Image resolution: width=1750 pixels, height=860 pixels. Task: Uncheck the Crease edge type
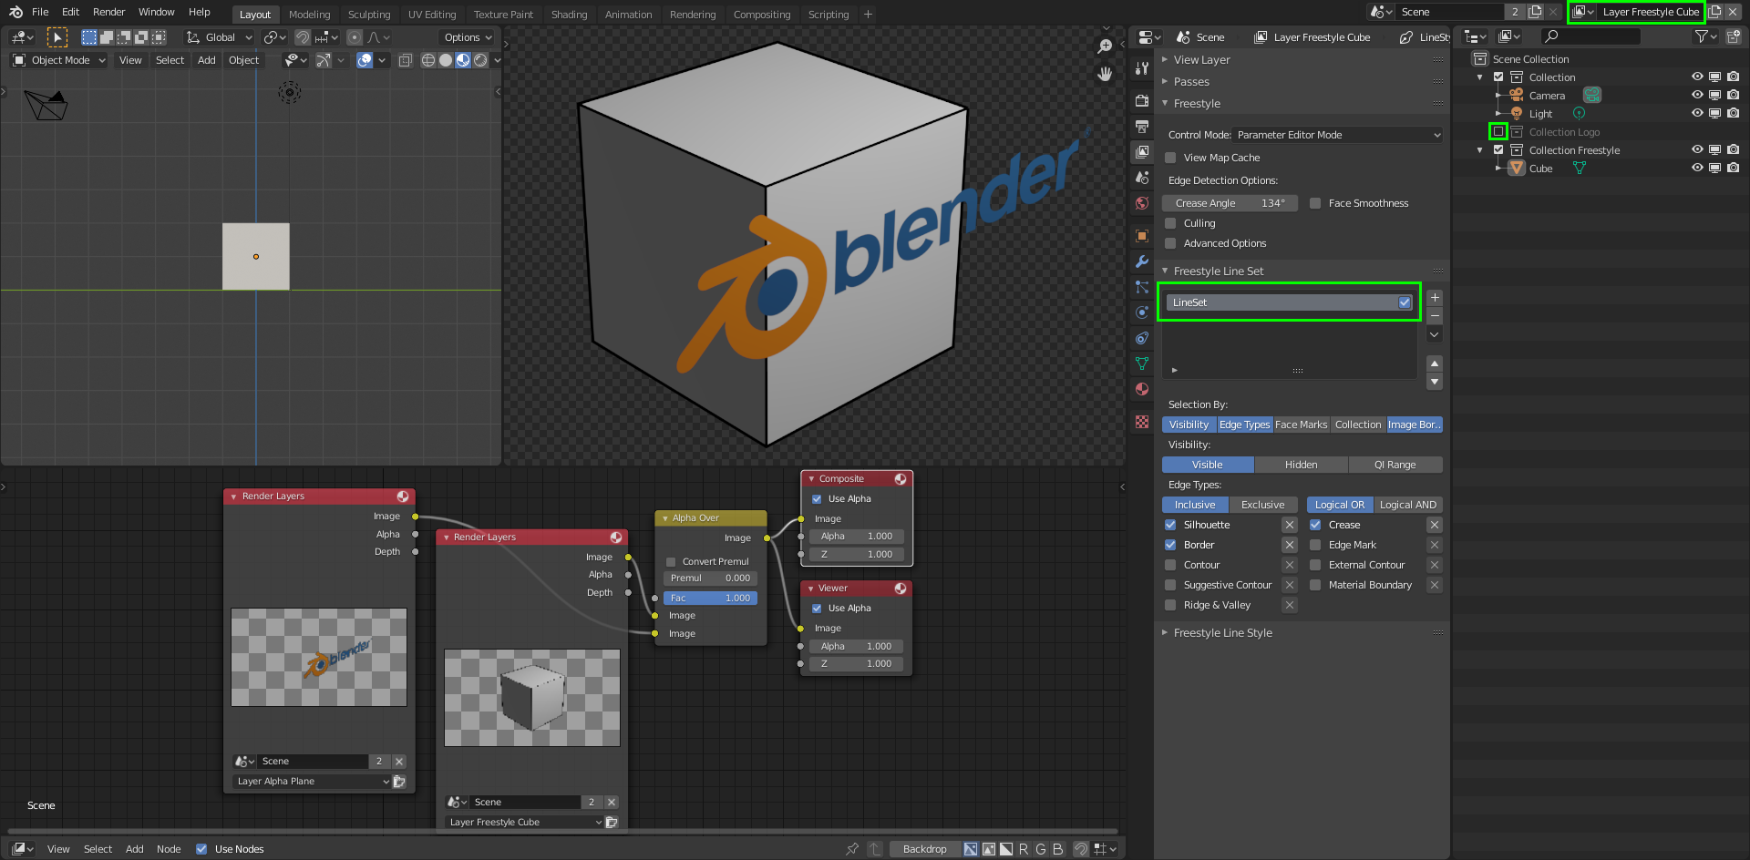click(x=1315, y=525)
